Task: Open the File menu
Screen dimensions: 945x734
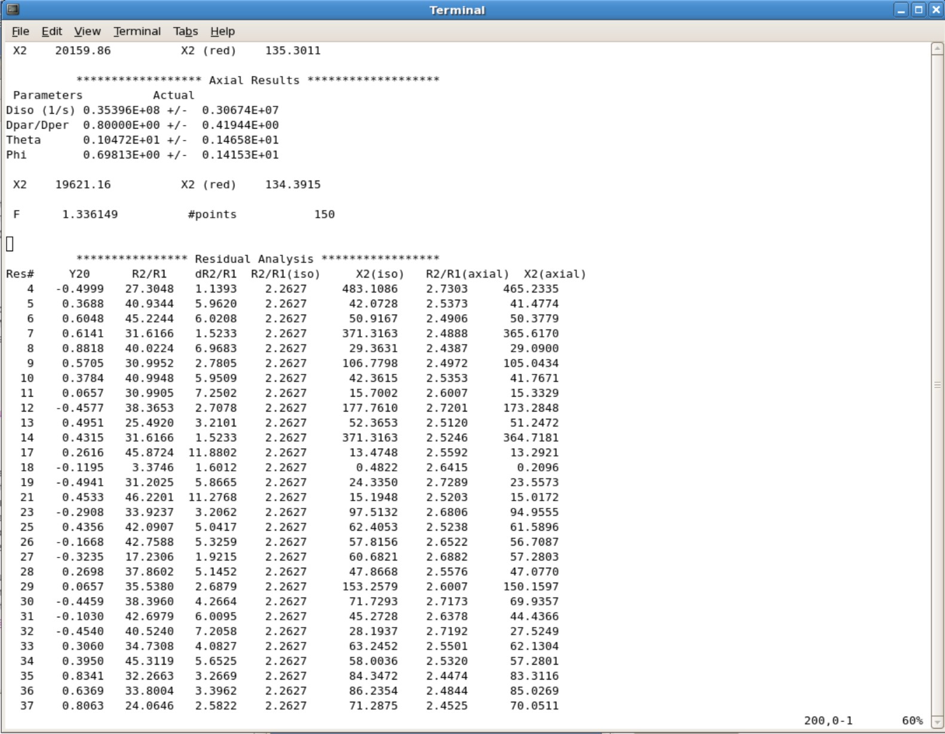Action: [20, 31]
